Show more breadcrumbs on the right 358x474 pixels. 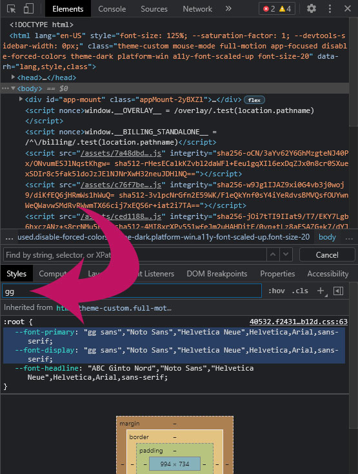pos(349,238)
